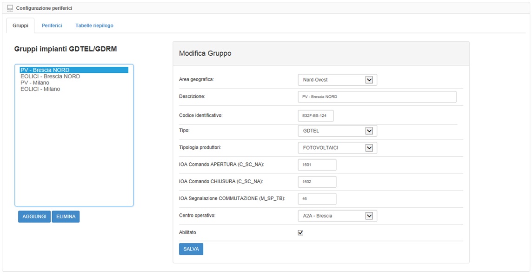Click the IOA Segnalazione COMMUTAZIONE field
The image size is (532, 274).
tap(317, 198)
